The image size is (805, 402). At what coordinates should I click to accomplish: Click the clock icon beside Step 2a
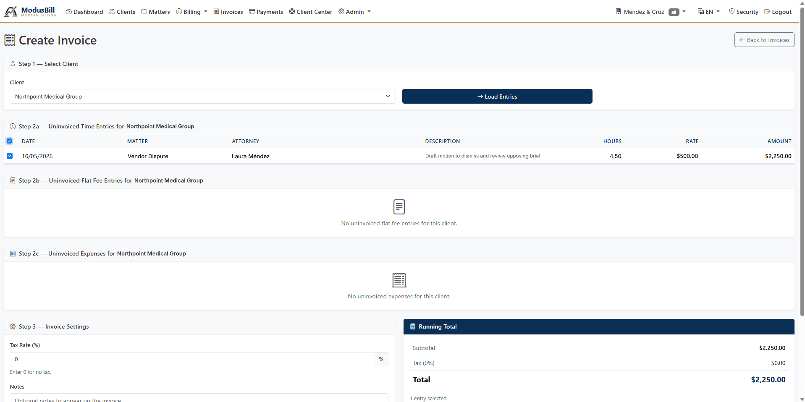pos(13,126)
